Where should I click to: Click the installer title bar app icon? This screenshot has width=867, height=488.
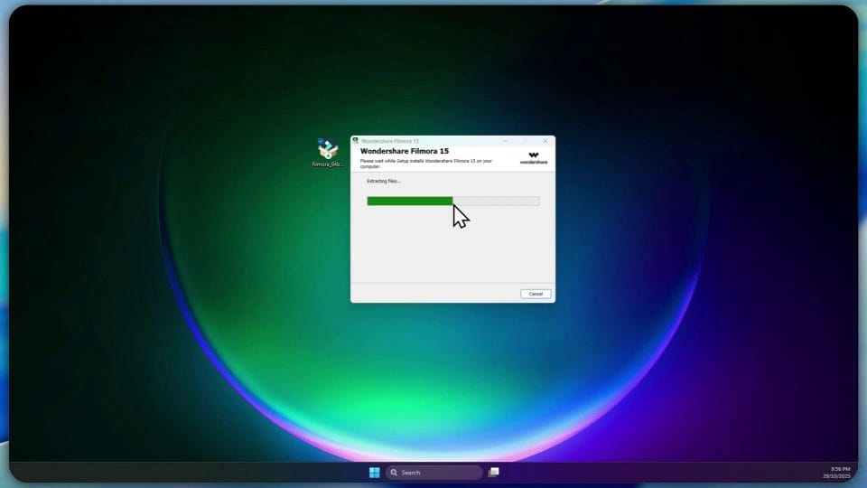(x=356, y=141)
